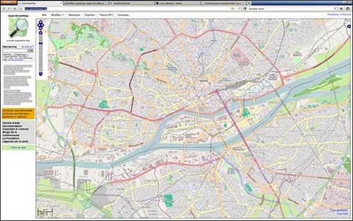Switch to the Historique tab
The width and height of the screenshot is (353, 221).
pos(74,15)
